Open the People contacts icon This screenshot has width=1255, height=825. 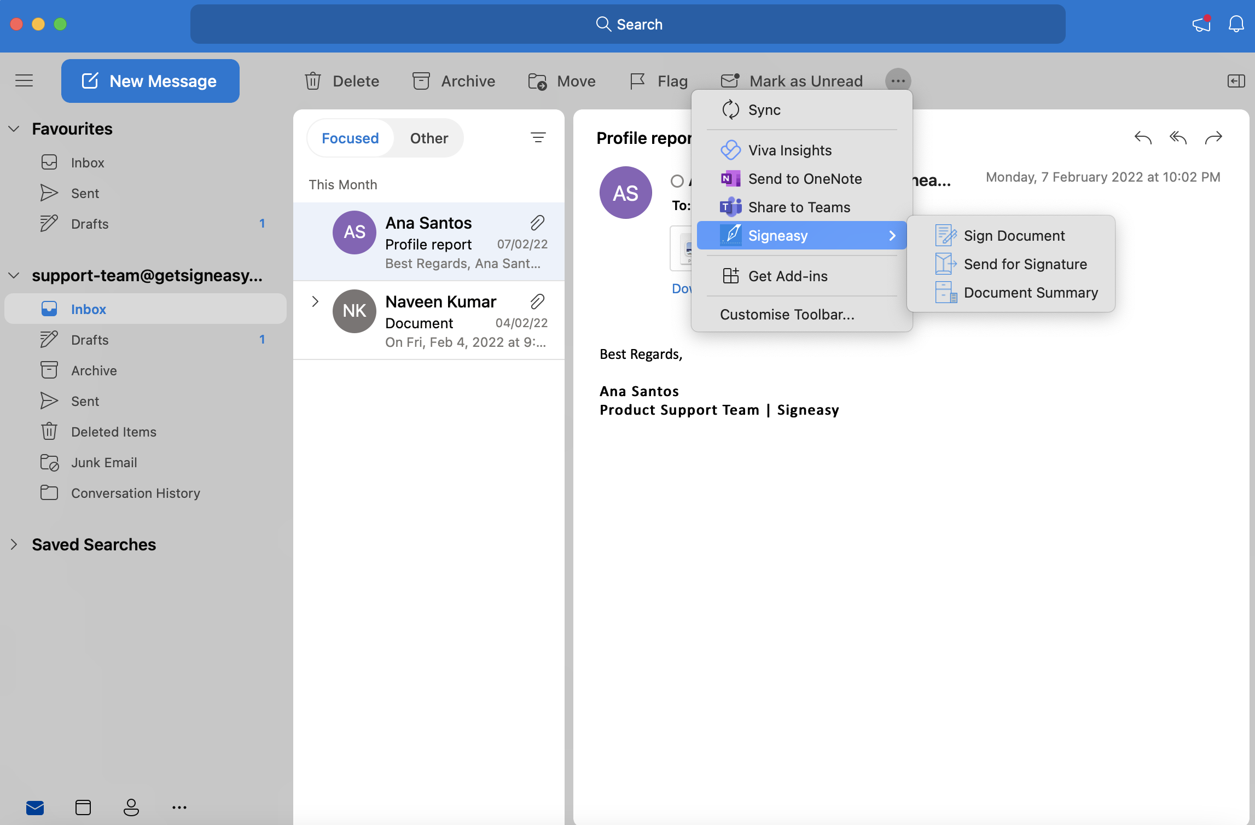point(131,807)
